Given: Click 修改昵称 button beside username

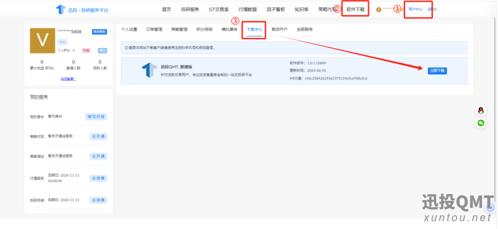Looking at the screenshot, I should [x=99, y=32].
